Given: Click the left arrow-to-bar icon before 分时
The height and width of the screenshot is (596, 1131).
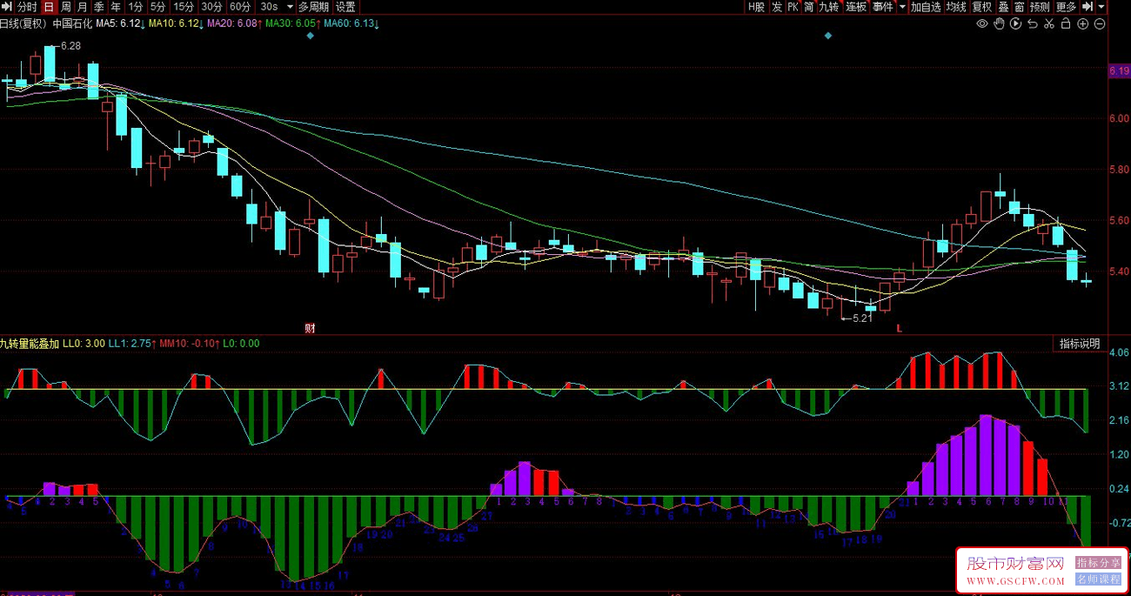Looking at the screenshot, I should (7, 6).
